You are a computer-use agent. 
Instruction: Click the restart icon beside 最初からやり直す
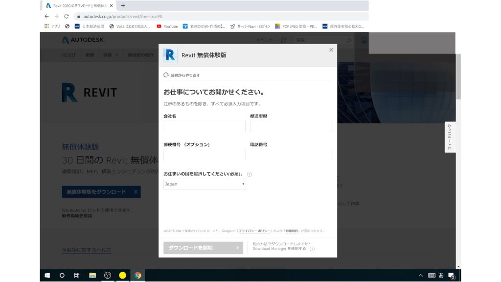[166, 74]
